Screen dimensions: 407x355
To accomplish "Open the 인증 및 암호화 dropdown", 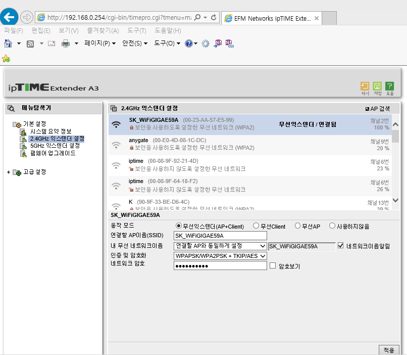I will click(220, 256).
